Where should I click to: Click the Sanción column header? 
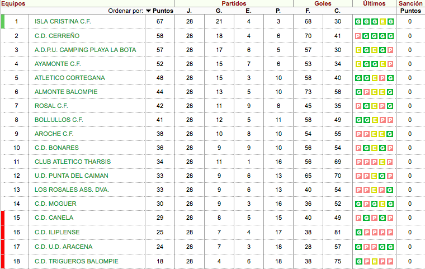pos(411,3)
